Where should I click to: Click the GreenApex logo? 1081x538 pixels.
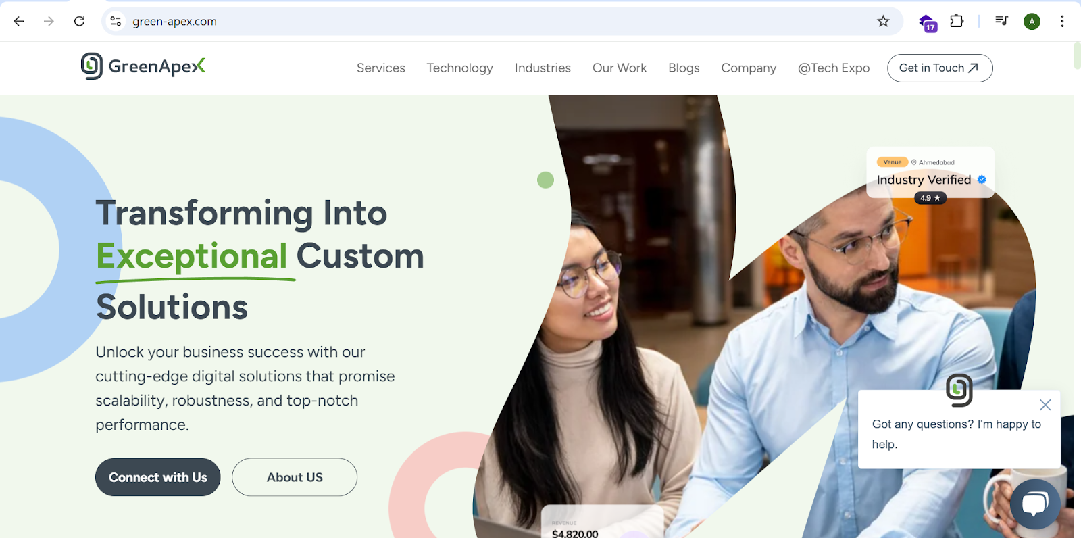point(143,66)
